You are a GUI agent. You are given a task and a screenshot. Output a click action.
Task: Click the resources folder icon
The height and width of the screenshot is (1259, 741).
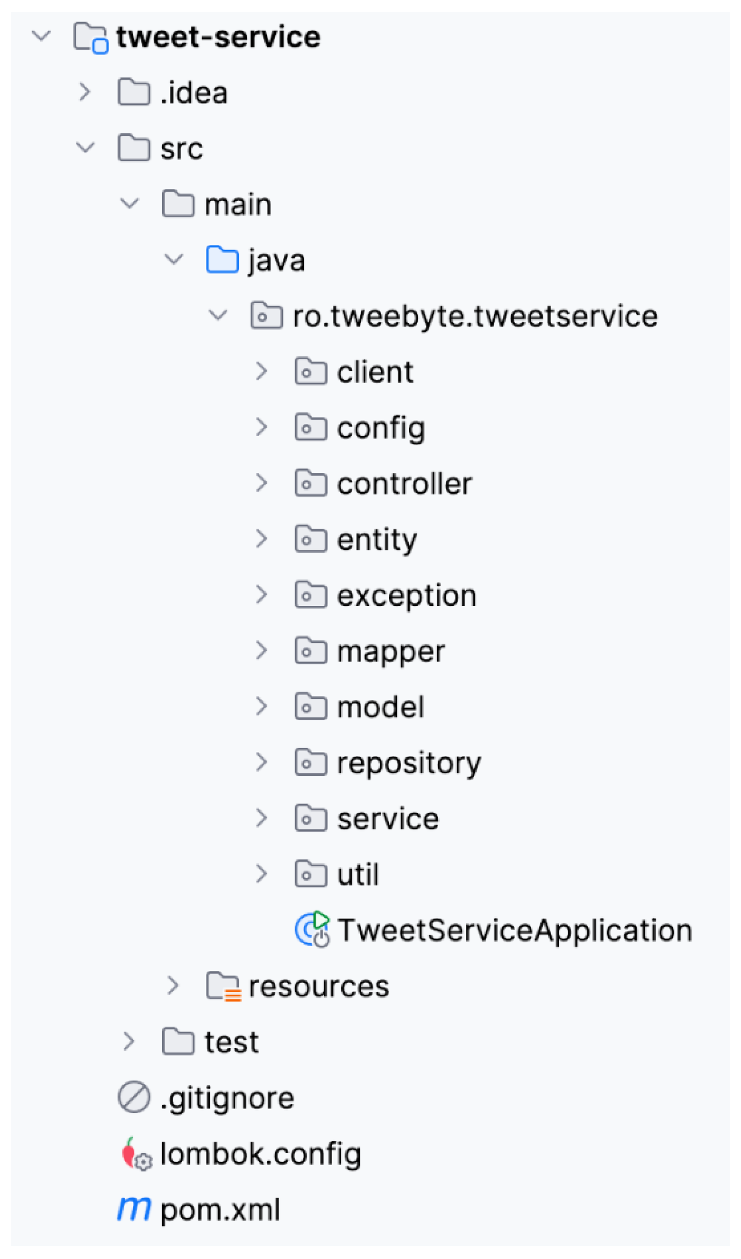pos(223,985)
